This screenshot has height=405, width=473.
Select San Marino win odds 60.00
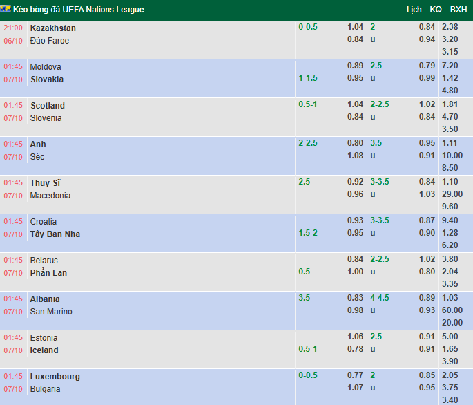click(x=452, y=310)
